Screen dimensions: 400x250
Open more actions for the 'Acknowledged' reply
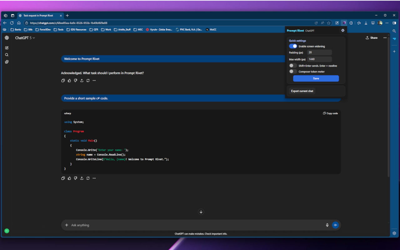pyautogui.click(x=94, y=81)
